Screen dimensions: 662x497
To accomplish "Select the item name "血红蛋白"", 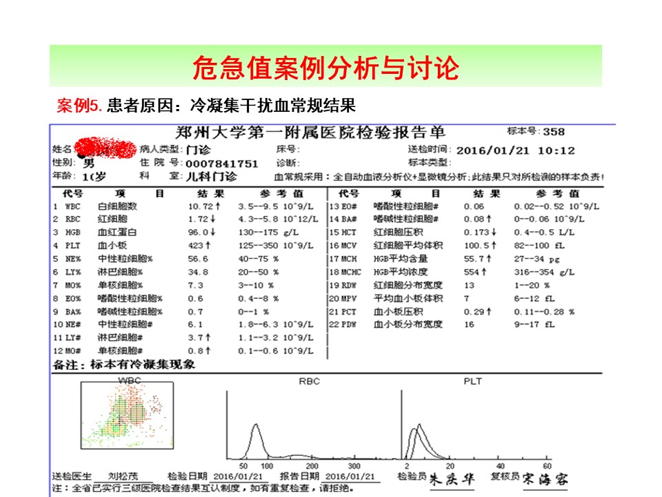I will (117, 232).
